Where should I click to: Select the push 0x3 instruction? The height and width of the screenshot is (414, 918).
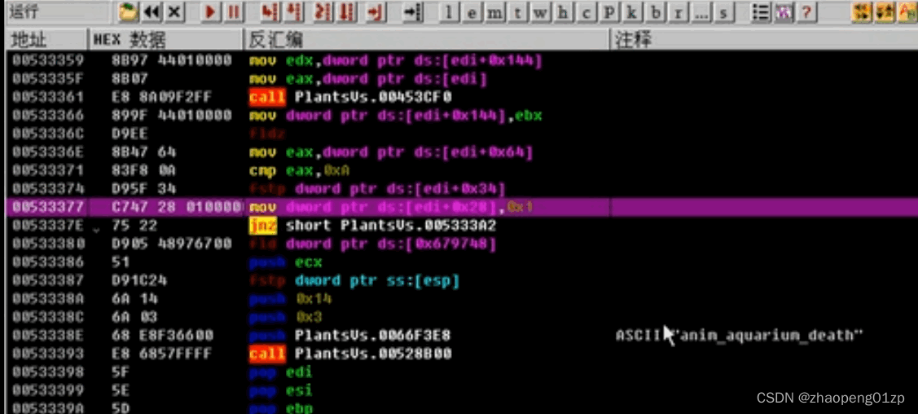point(286,317)
